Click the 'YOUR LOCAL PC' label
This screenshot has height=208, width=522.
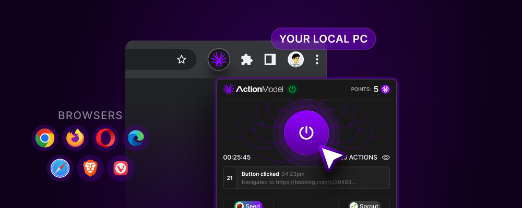pos(323,39)
